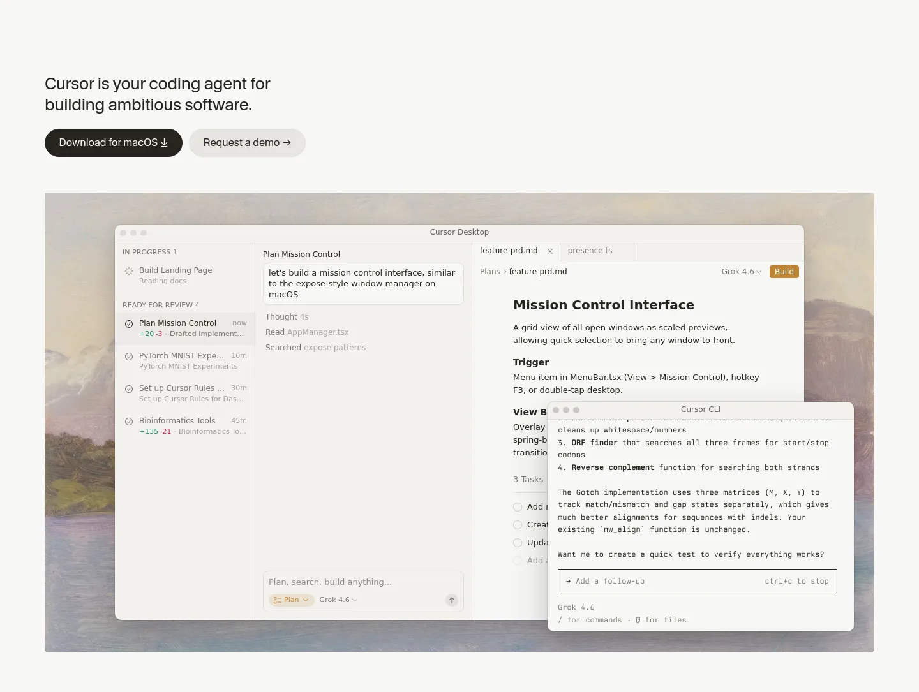Open Bioinformatics Tools task
919x692 pixels.
pos(185,425)
